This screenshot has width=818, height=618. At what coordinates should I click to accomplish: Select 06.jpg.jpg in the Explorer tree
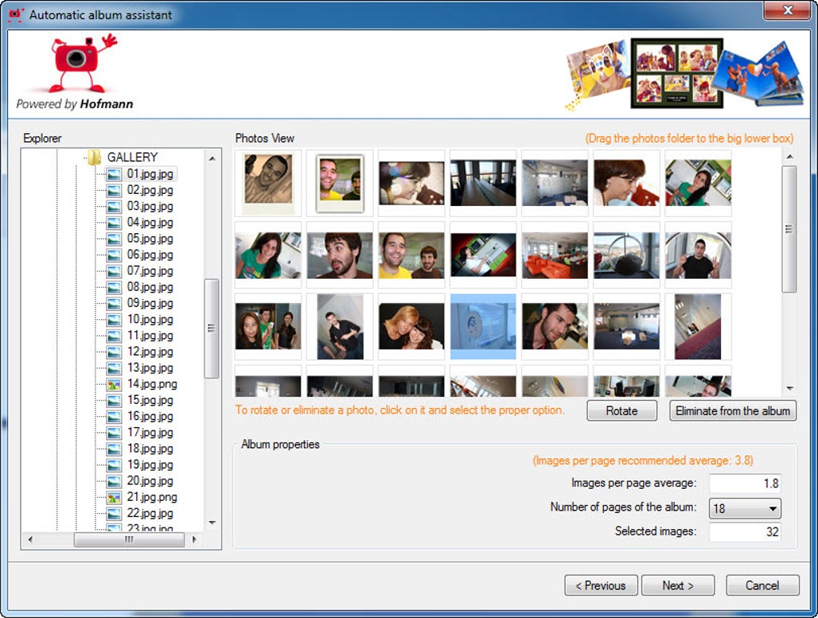[x=150, y=255]
